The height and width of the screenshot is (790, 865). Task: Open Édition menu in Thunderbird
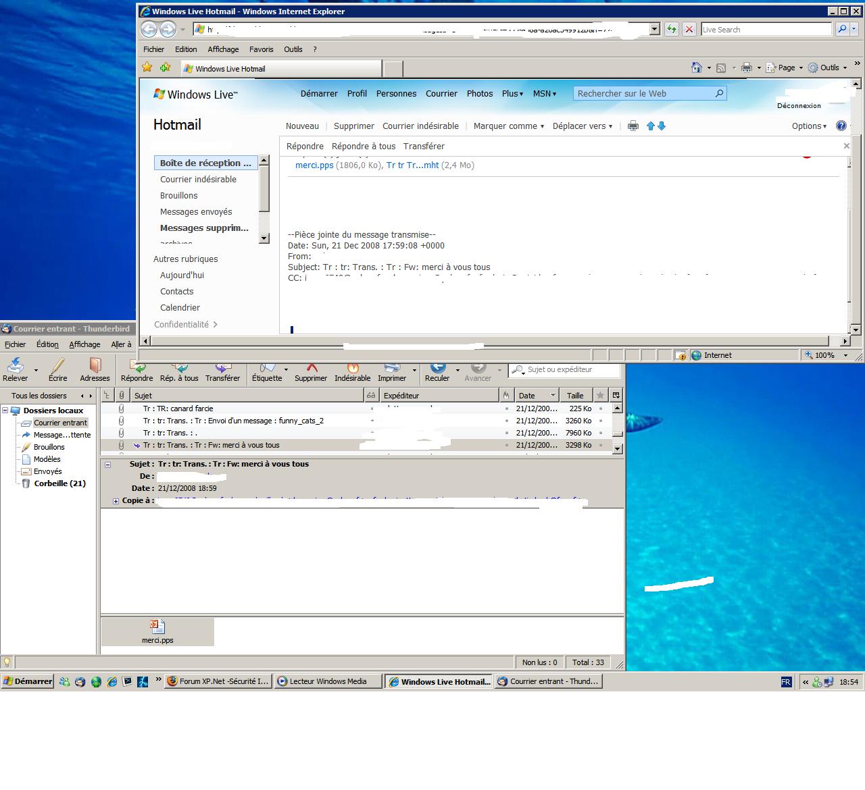pos(47,344)
